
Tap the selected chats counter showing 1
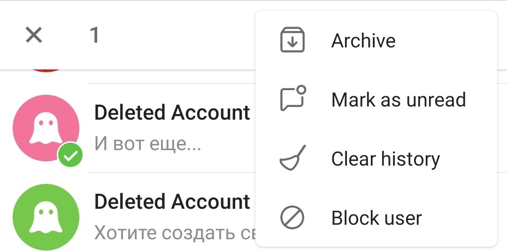(94, 35)
